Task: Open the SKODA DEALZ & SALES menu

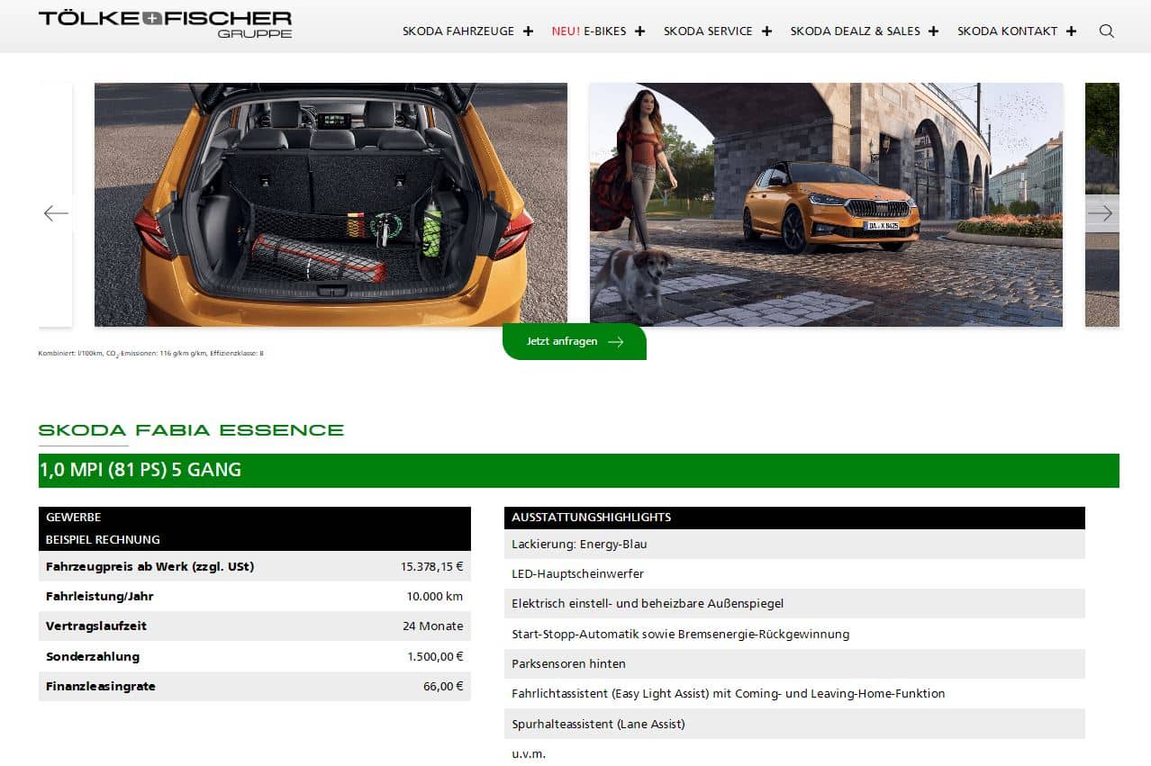Action: [856, 31]
